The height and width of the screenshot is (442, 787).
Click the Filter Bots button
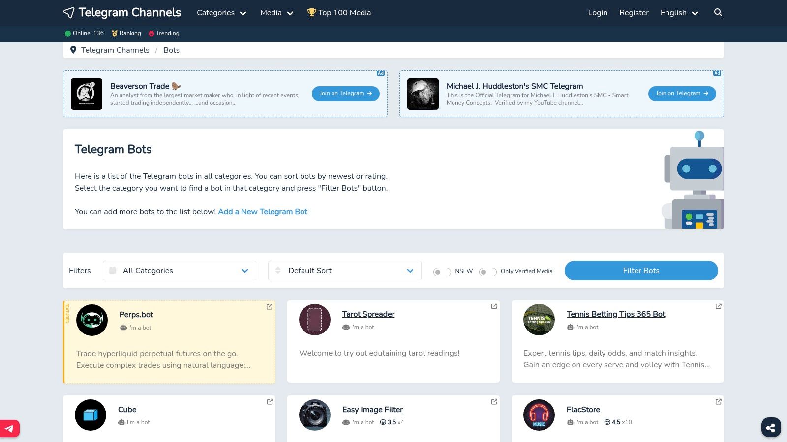[x=641, y=271]
